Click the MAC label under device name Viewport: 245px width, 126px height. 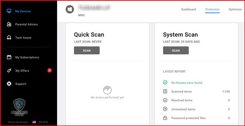pos(82,15)
